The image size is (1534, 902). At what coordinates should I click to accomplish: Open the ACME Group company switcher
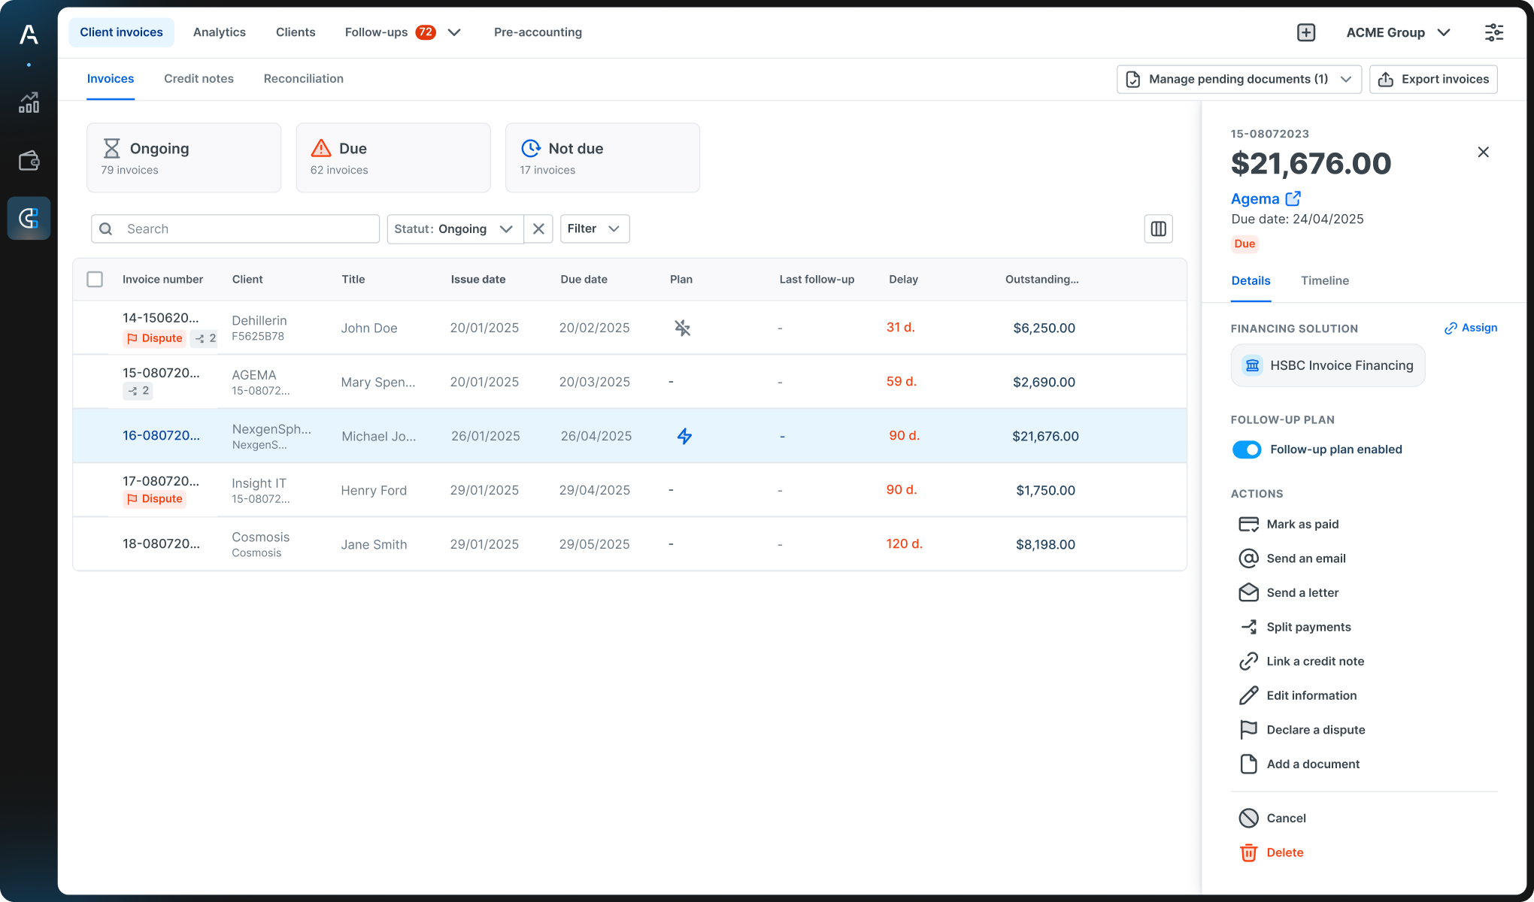tap(1399, 32)
